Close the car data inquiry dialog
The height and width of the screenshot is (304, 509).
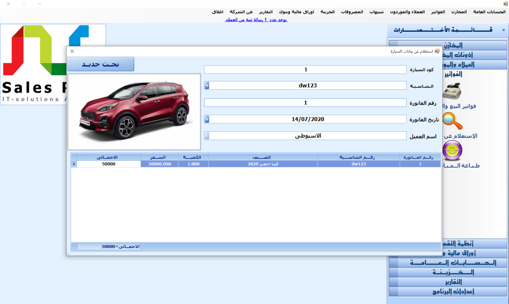[72, 51]
